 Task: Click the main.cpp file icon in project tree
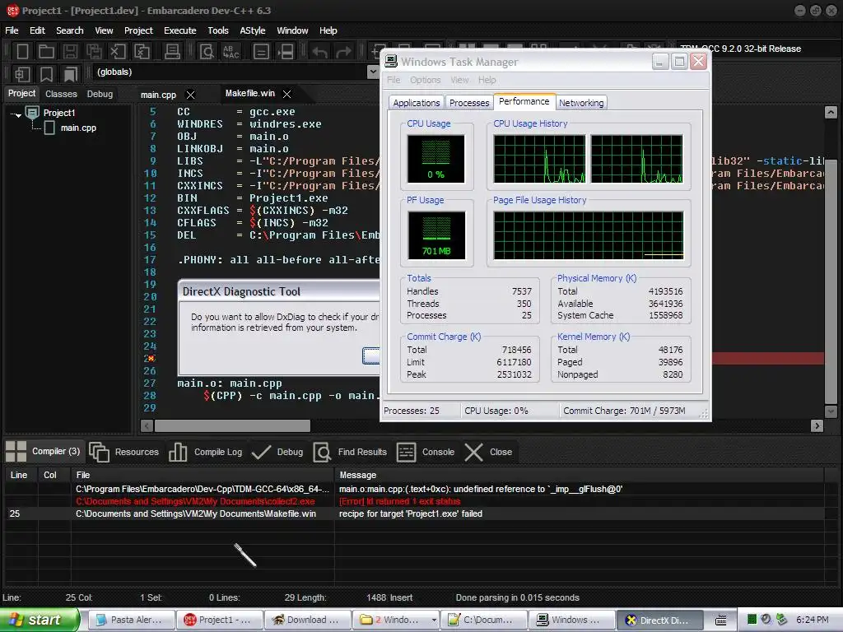pyautogui.click(x=49, y=128)
